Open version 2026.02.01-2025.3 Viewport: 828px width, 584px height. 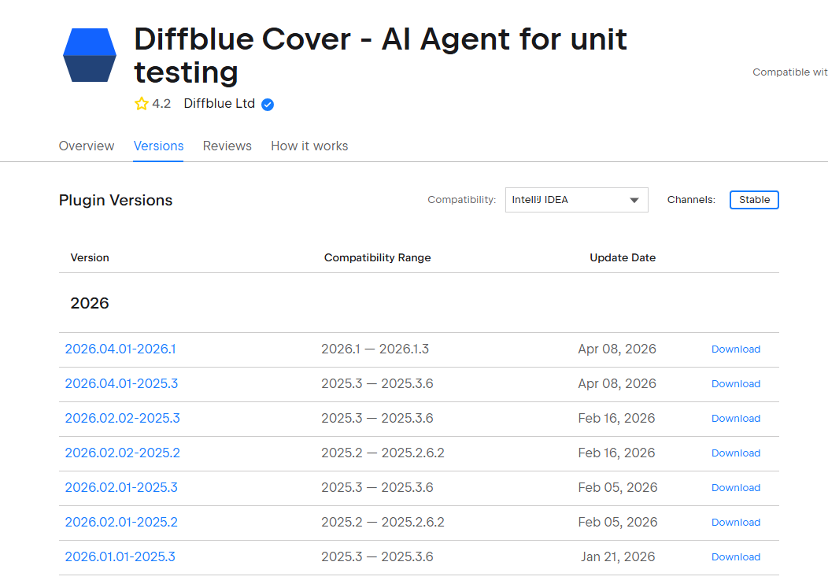pyautogui.click(x=121, y=487)
